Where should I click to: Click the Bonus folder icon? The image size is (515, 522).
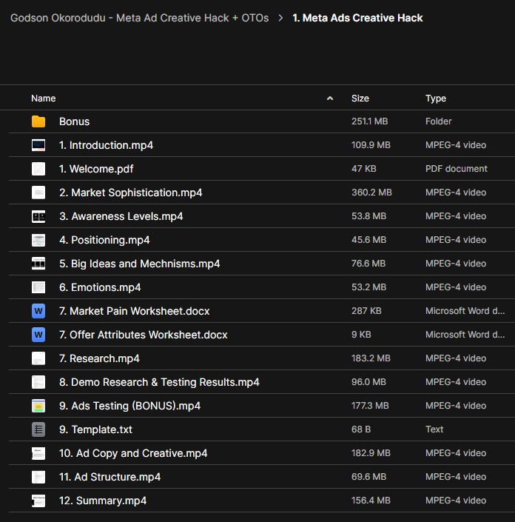pos(38,121)
